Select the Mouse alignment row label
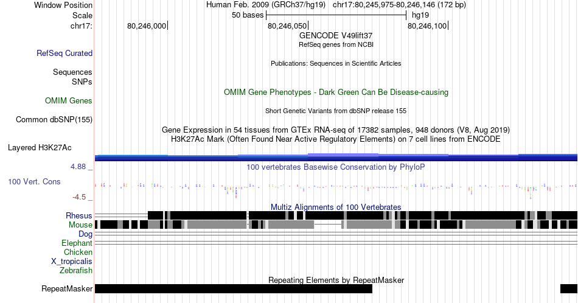 (x=80, y=225)
